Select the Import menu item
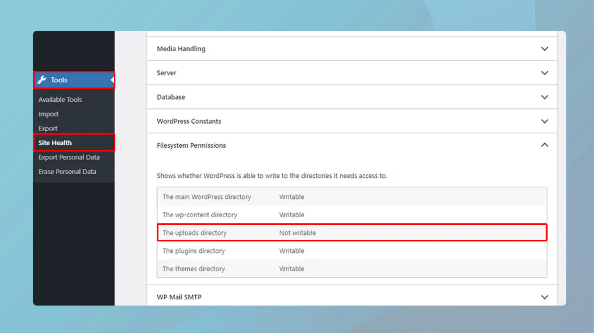This screenshot has width=594, height=333. pos(48,114)
